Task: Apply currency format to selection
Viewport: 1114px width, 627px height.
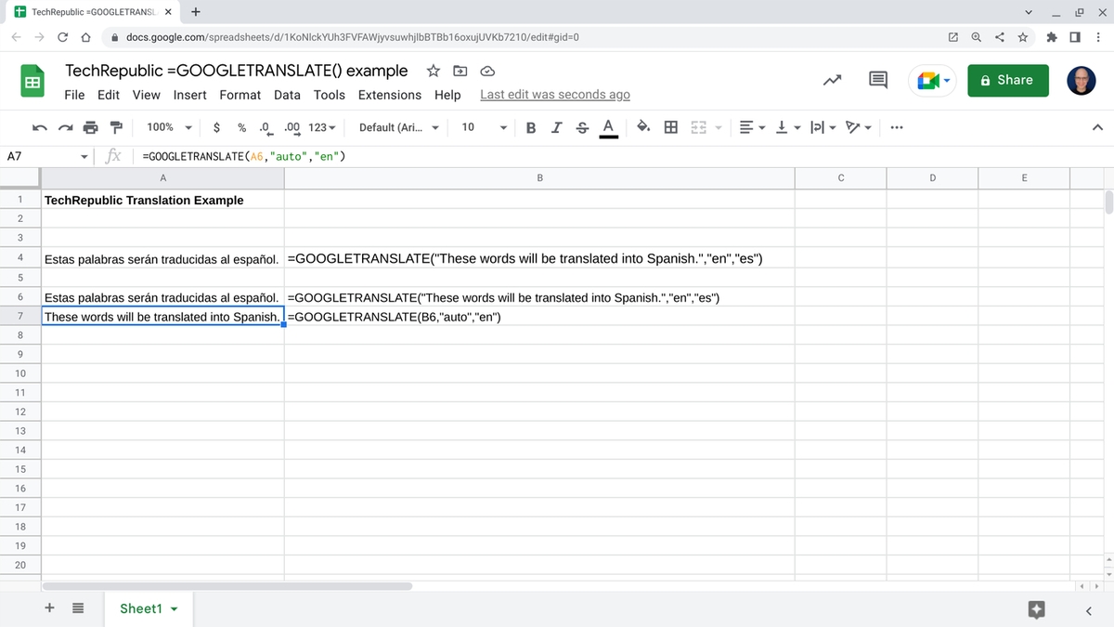Action: point(216,126)
